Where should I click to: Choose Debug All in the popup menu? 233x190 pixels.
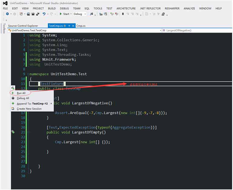23,98
